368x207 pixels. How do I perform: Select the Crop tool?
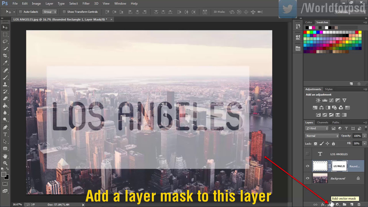point(5,55)
